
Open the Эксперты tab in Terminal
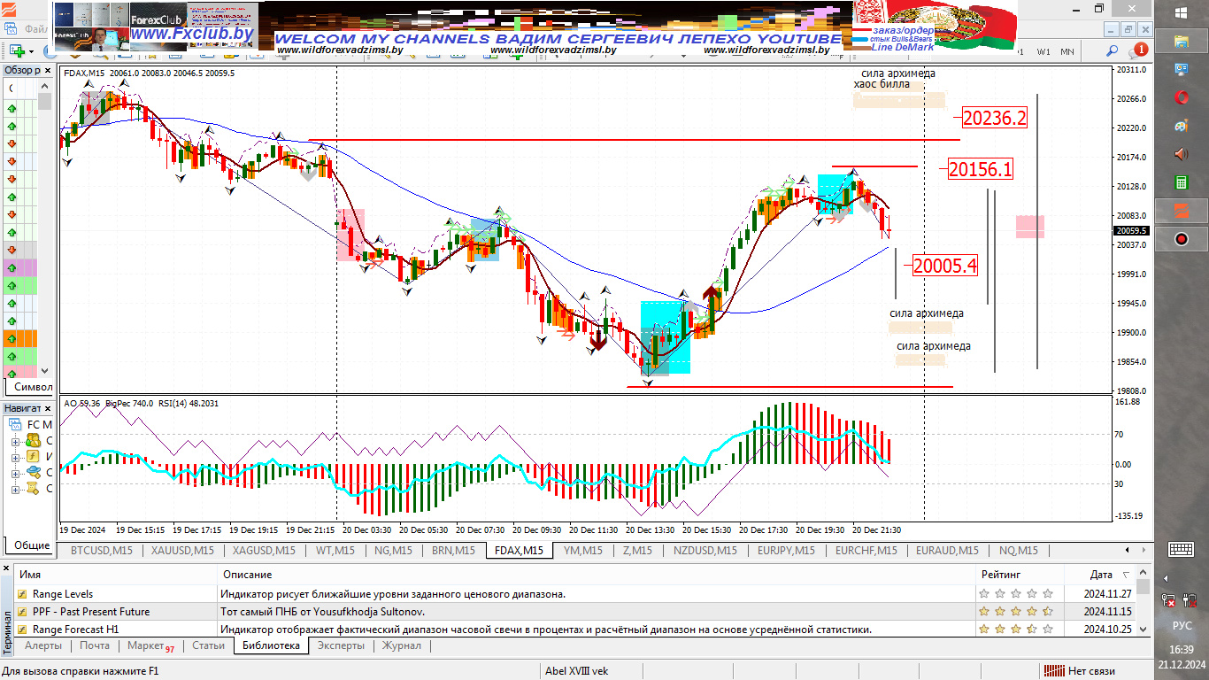[341, 646]
